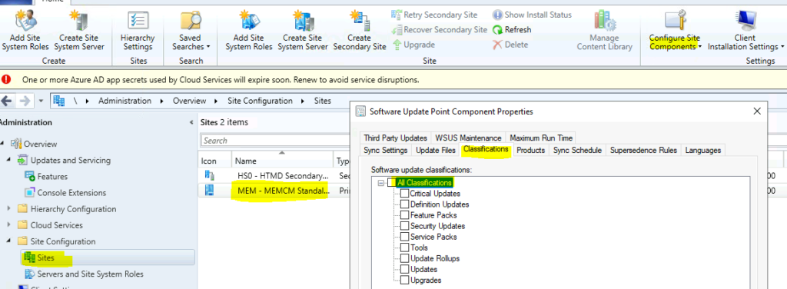787x289 pixels.
Task: Switch to Update Files tab
Action: click(x=436, y=150)
